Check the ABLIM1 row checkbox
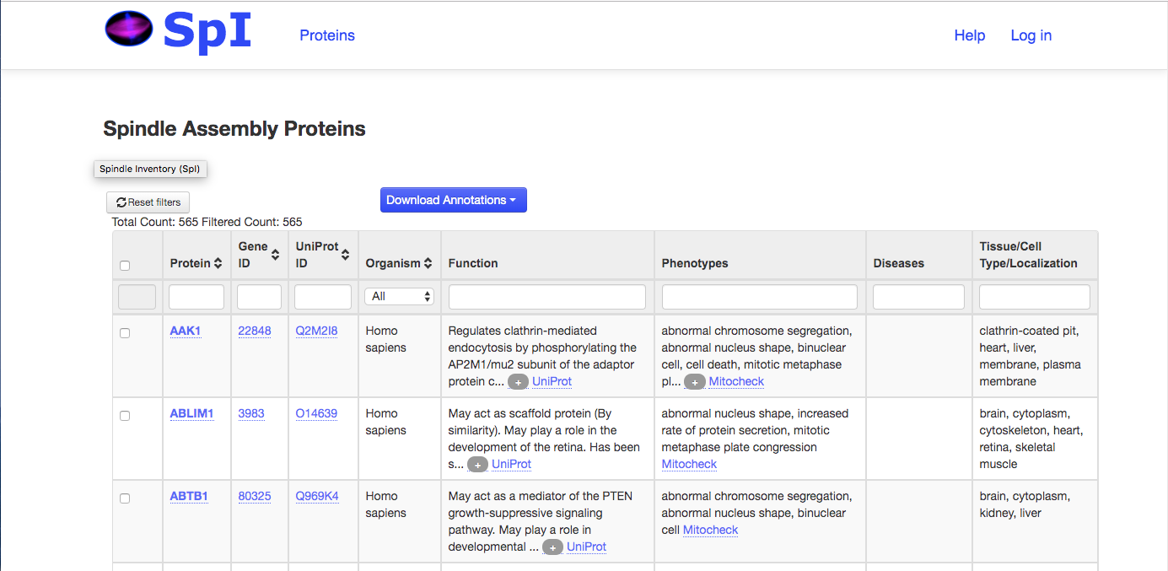This screenshot has width=1168, height=571. click(x=125, y=416)
